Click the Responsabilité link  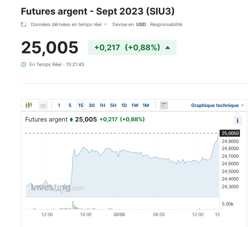click(x=166, y=24)
